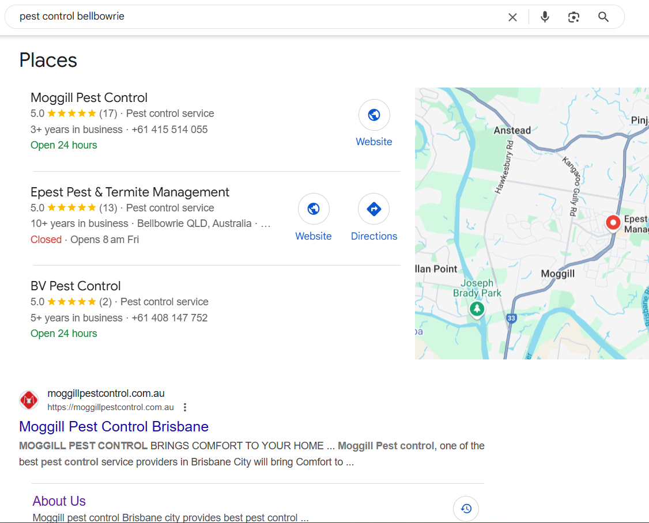Viewport: 649px width, 523px height.
Task: Click the Website label for Moggill Pest Control
Action: pos(374,142)
